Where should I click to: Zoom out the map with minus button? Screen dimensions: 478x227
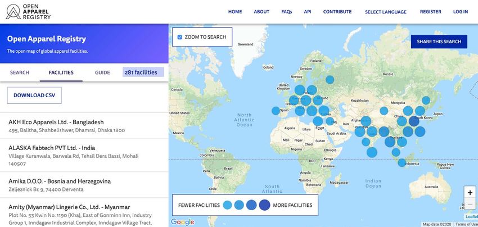pos(470,204)
